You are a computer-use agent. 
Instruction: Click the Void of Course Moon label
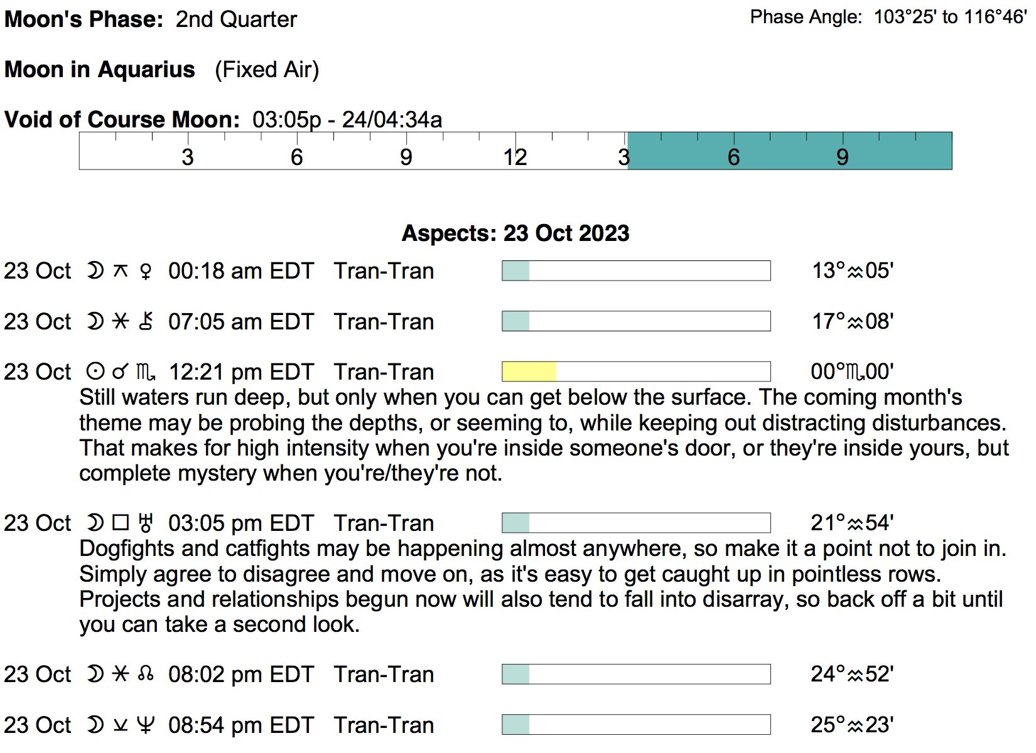point(122,119)
